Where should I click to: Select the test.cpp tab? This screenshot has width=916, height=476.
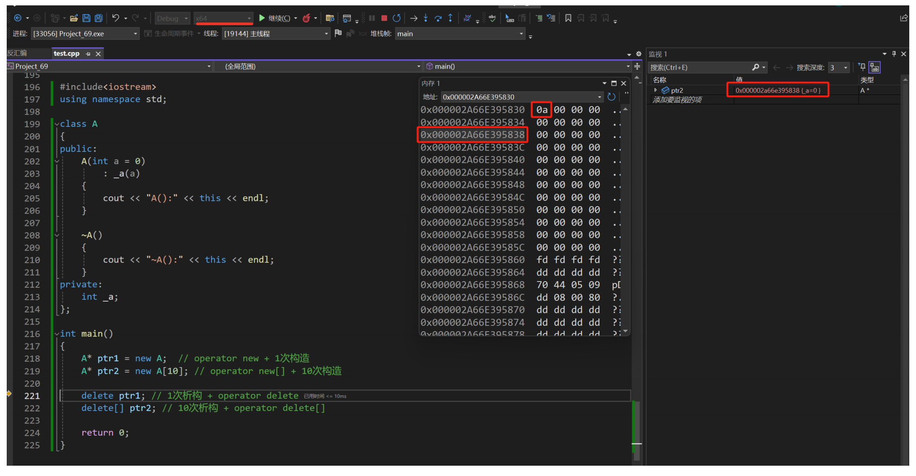tap(66, 53)
